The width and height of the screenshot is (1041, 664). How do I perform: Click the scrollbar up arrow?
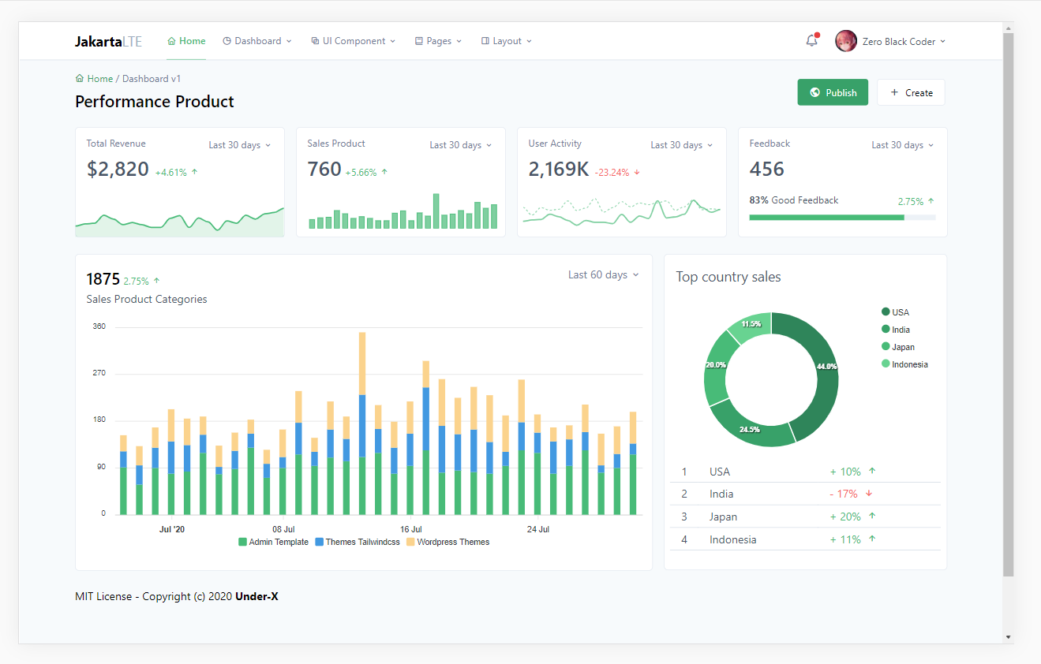pyautogui.click(x=1008, y=28)
